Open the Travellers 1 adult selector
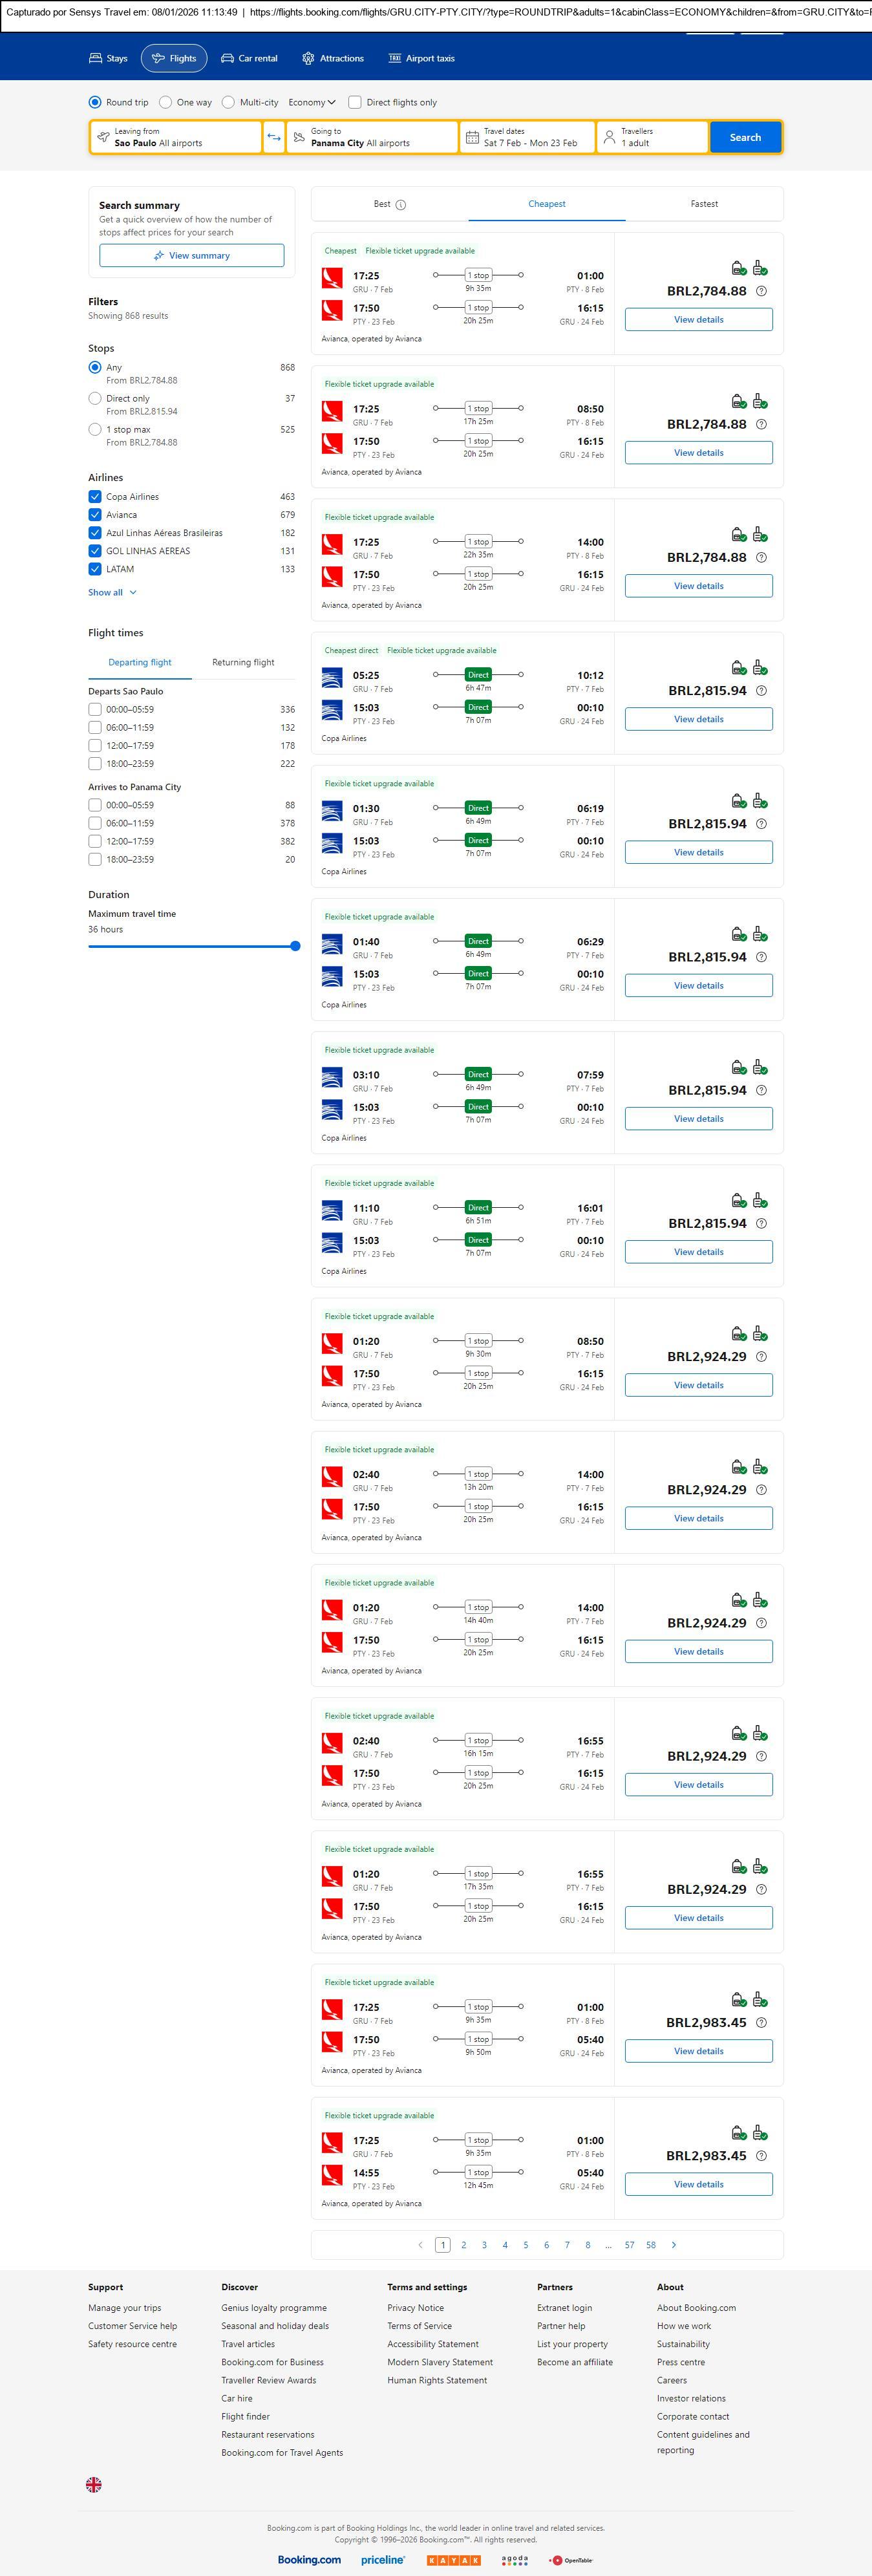Screen dimensions: 872x2576 pyautogui.click(x=652, y=137)
